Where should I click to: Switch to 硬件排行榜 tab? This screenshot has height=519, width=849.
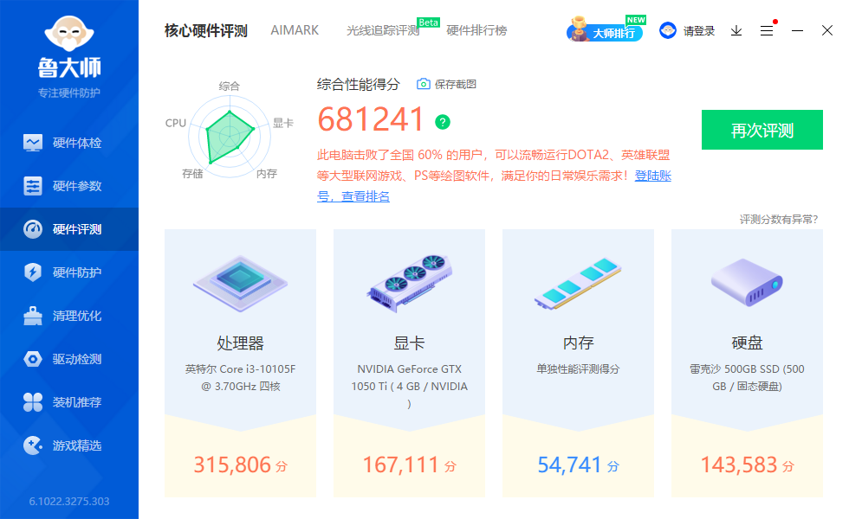point(476,31)
